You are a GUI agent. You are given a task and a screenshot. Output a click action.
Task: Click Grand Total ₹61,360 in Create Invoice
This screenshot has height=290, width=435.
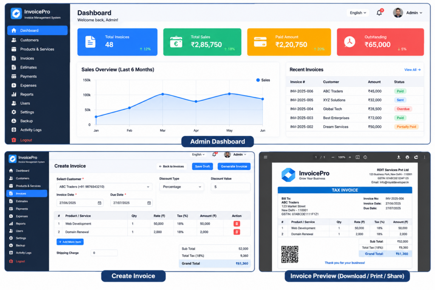coord(215,263)
